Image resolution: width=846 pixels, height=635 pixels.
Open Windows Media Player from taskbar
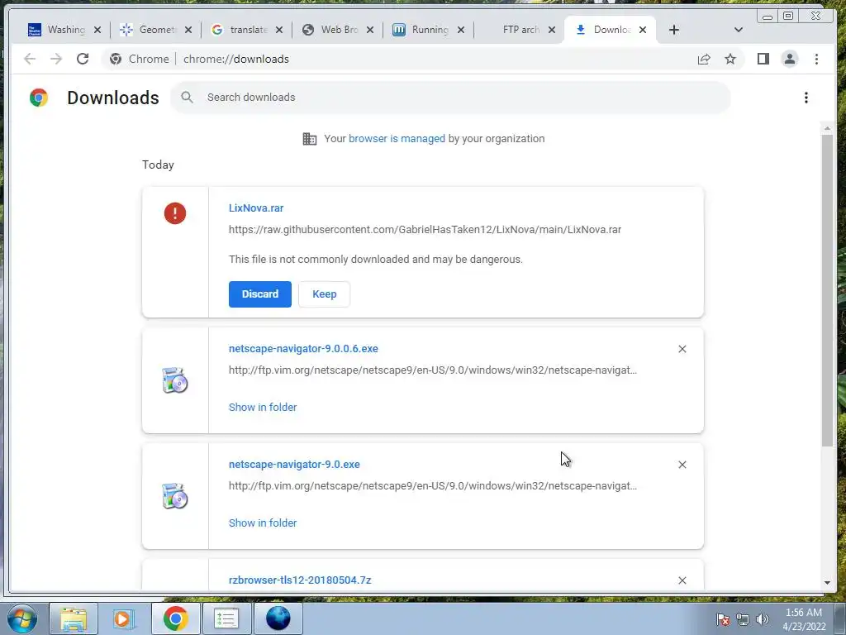pyautogui.click(x=124, y=618)
